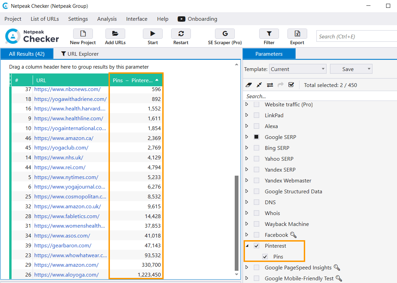The width and height of the screenshot is (397, 283).
Task: Open the aloyoga.com link
Action: coord(66,275)
